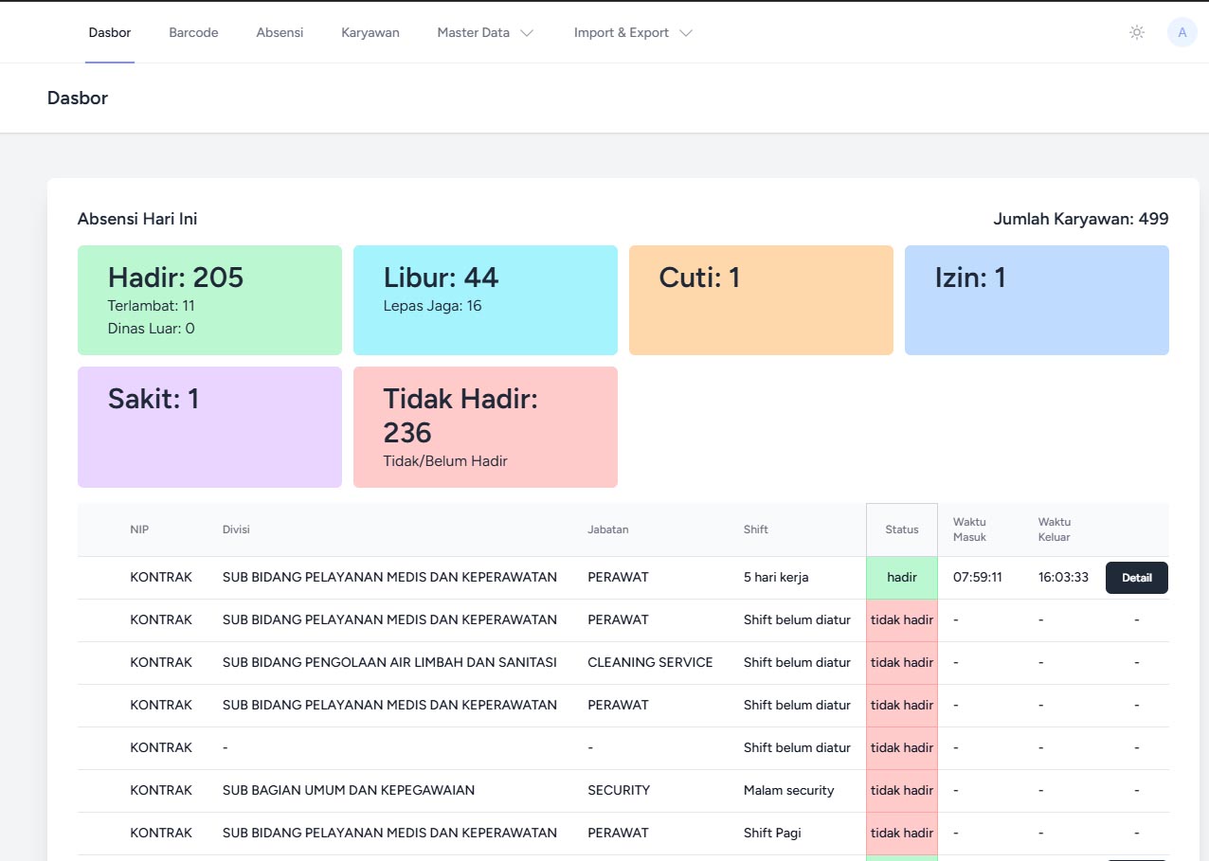Switch to the Barcode tab
Image resolution: width=1209 pixels, height=861 pixels.
click(x=193, y=32)
